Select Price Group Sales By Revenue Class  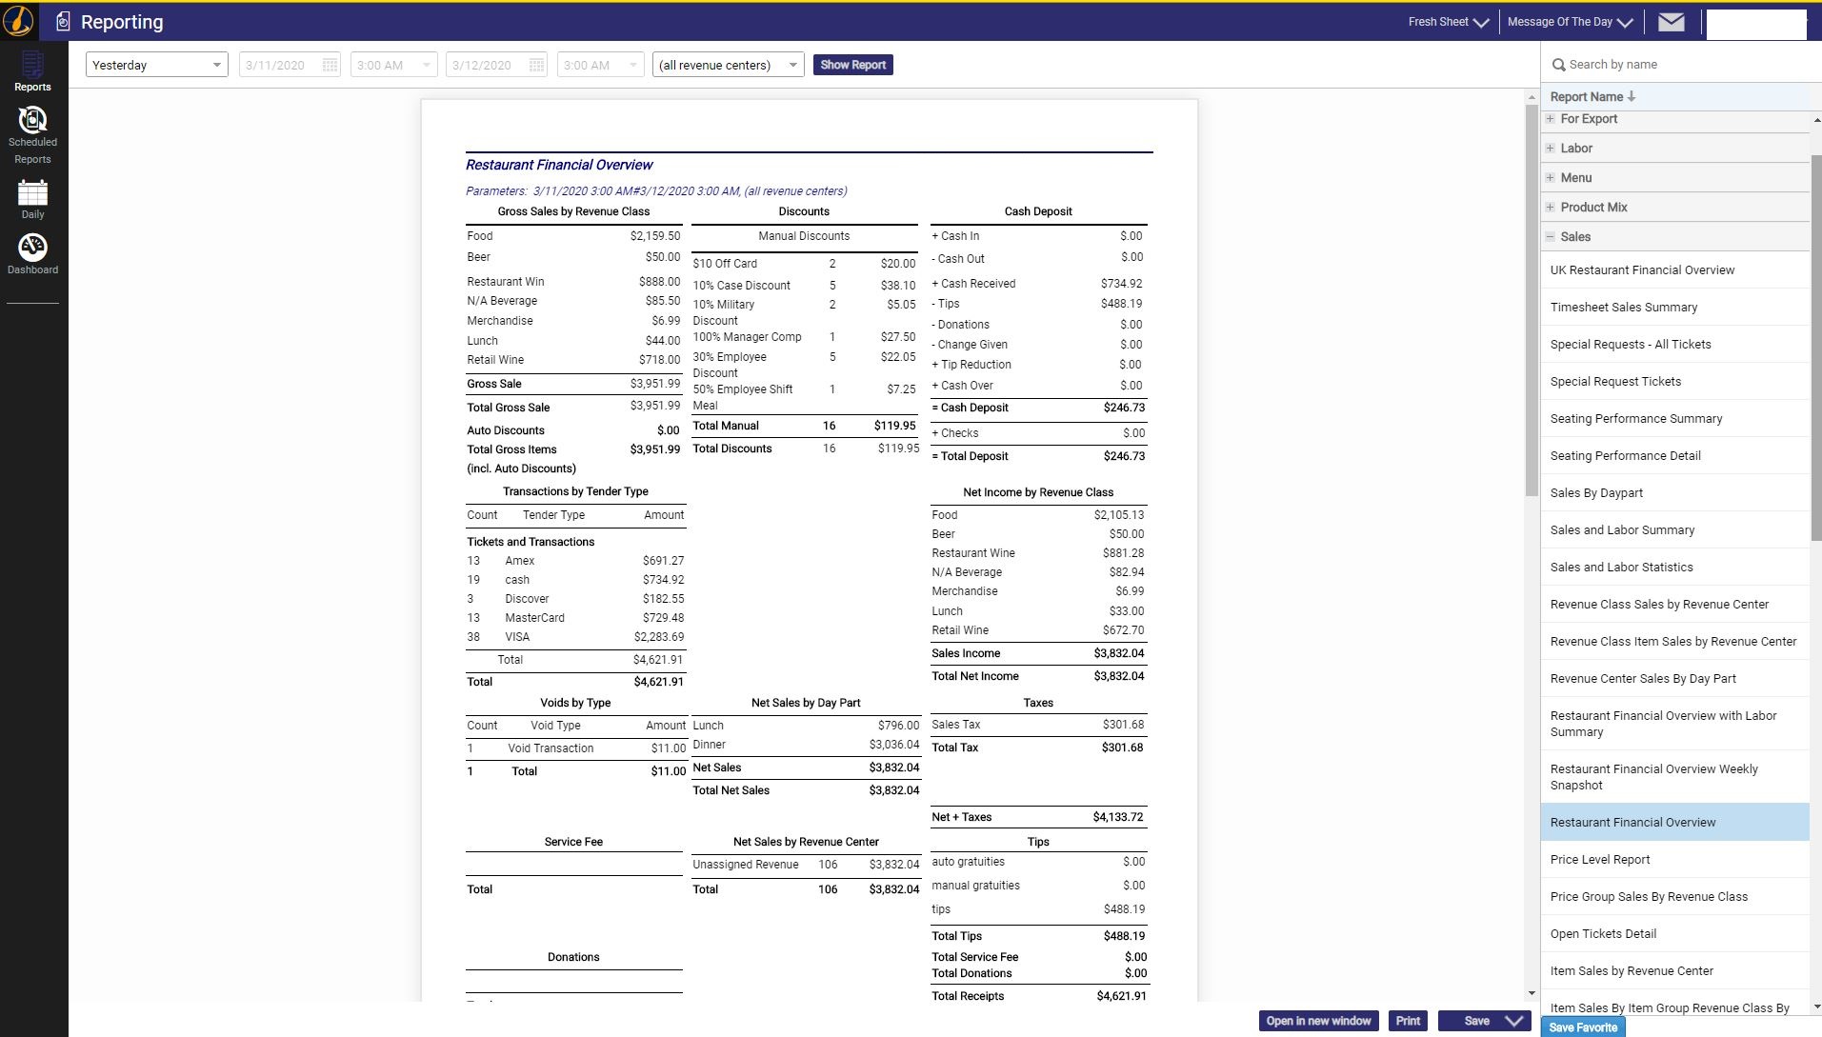click(1674, 897)
